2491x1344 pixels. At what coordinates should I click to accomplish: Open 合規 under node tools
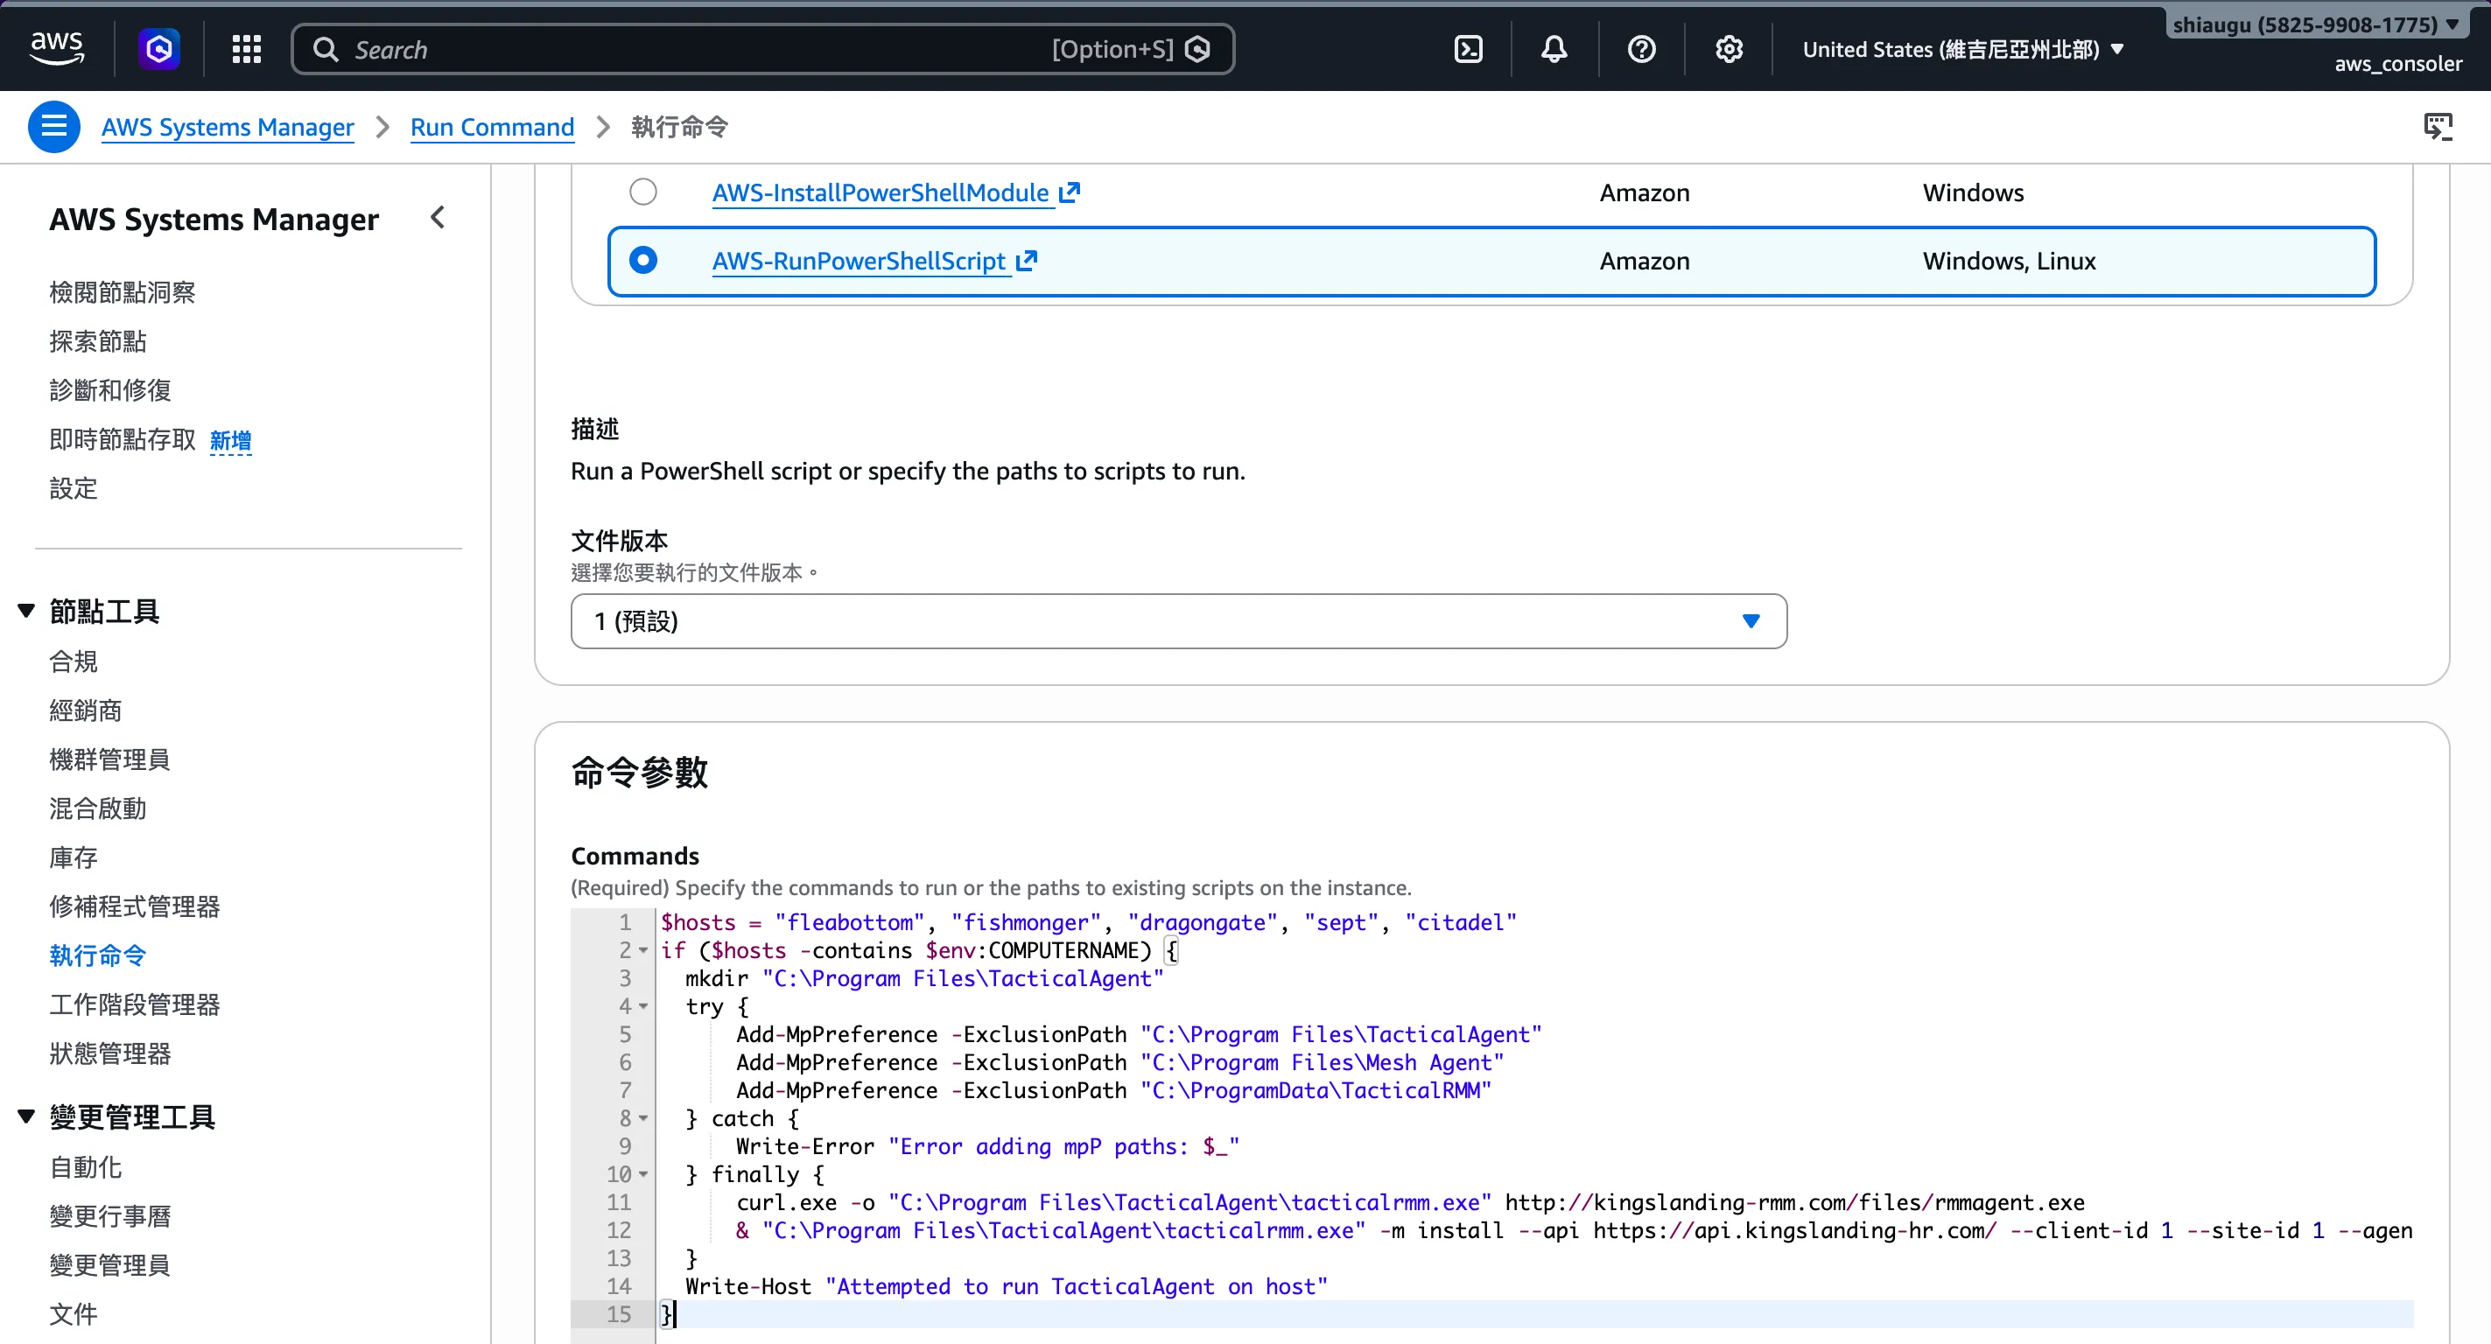[74, 661]
